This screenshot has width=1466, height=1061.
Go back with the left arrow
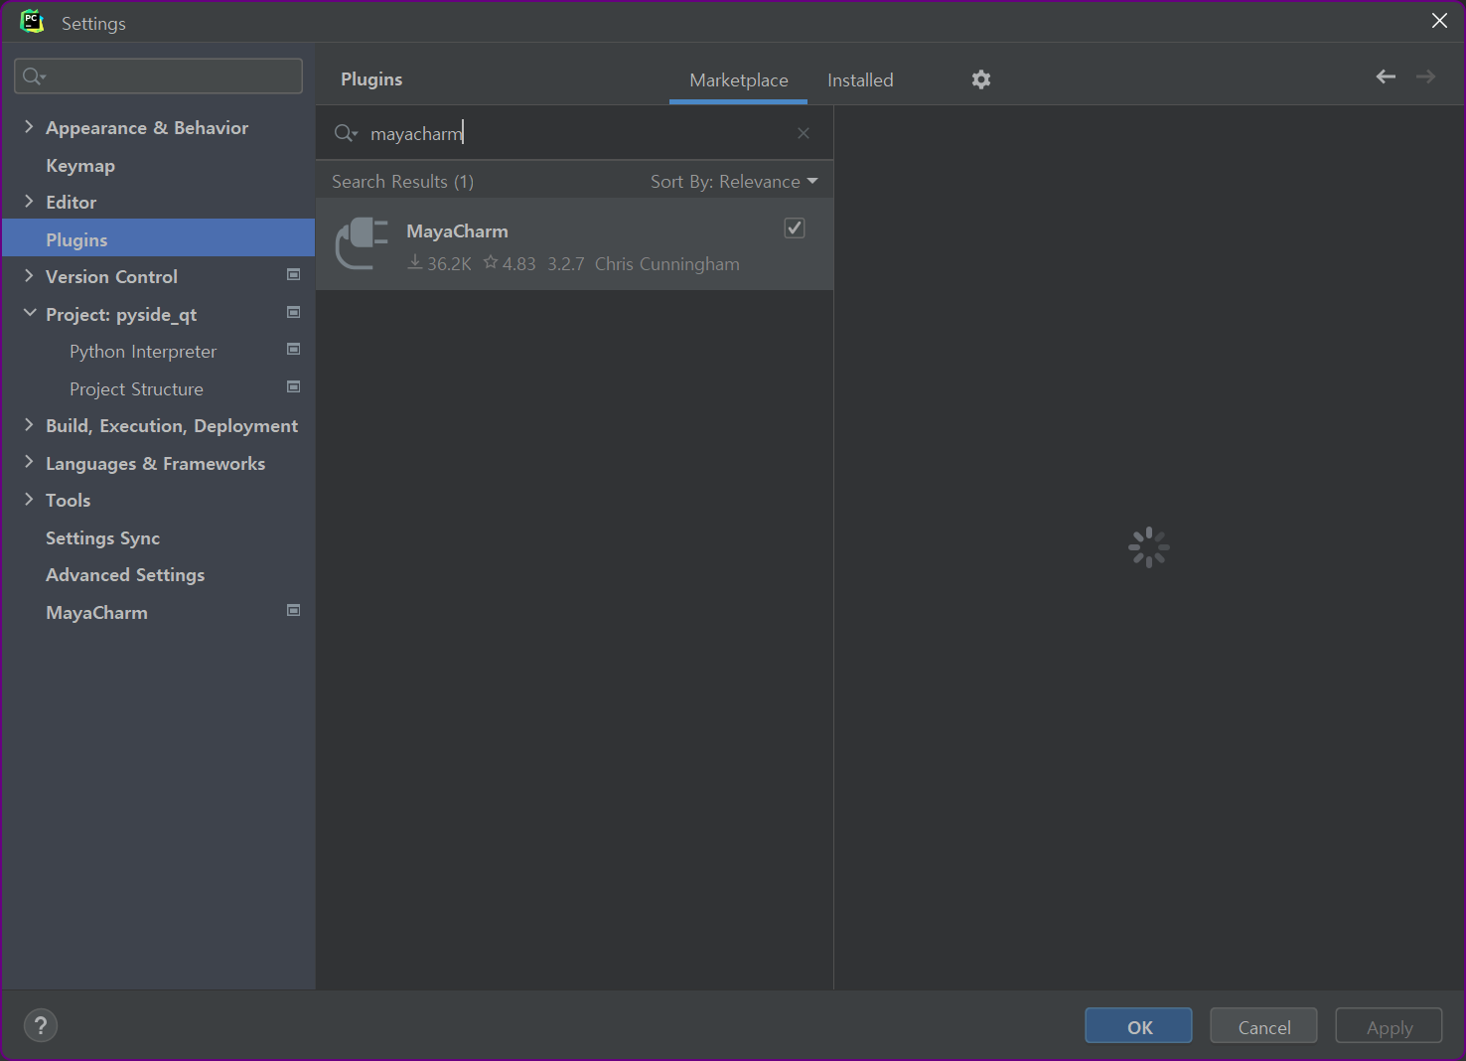coord(1386,76)
